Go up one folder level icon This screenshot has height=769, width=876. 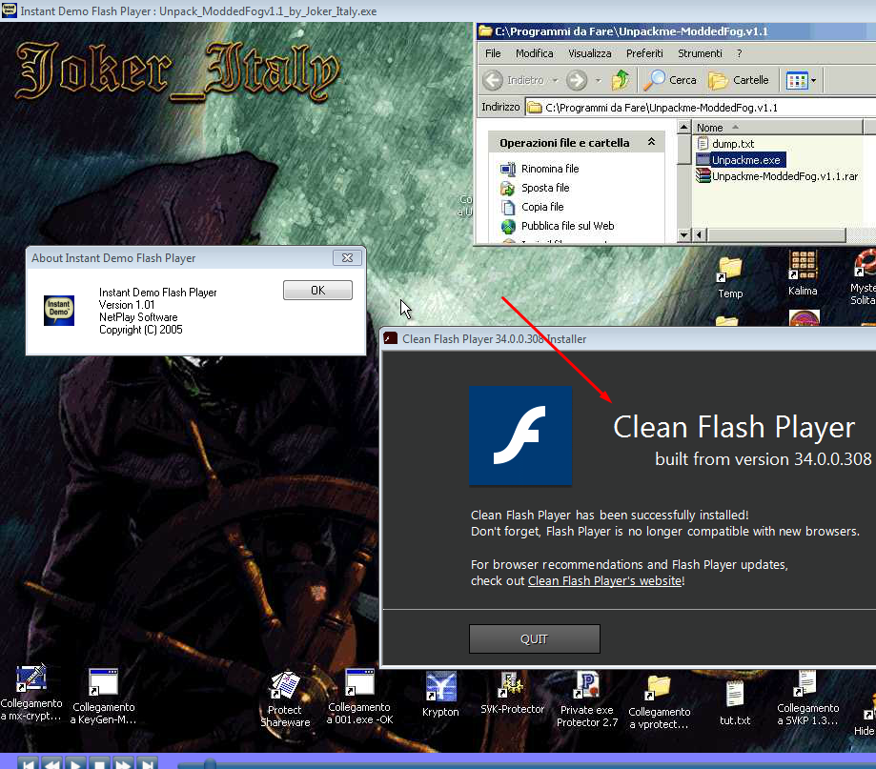620,80
